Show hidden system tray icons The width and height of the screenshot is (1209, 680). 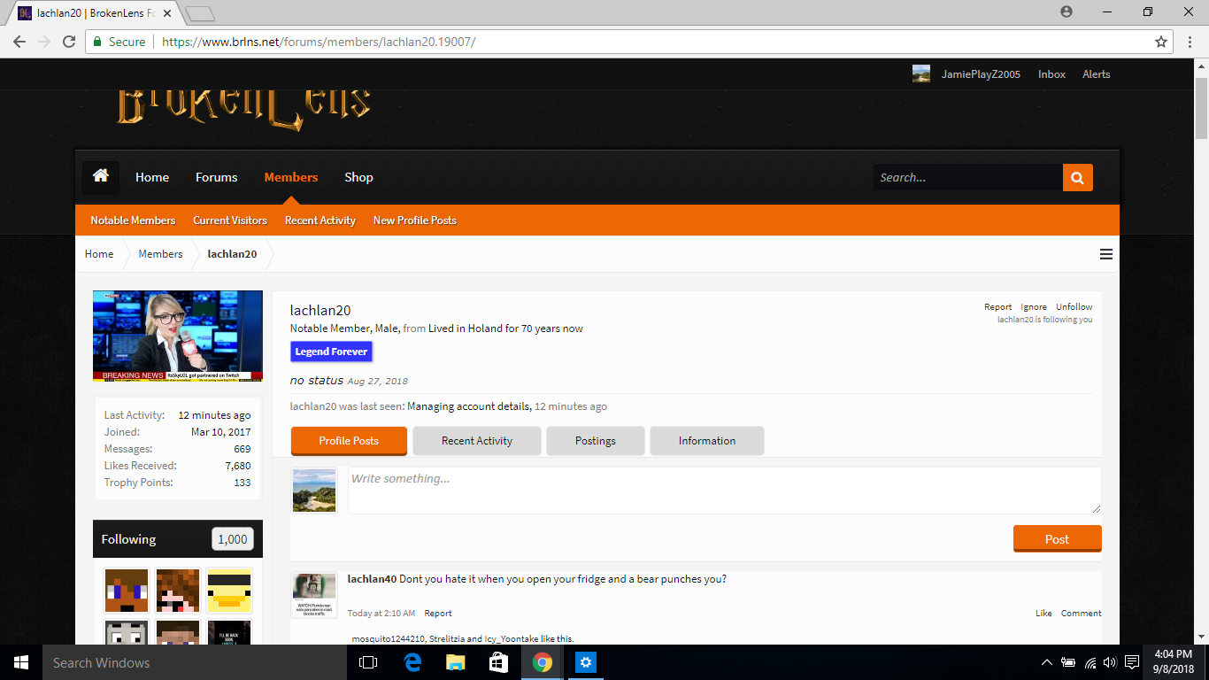[1047, 662]
